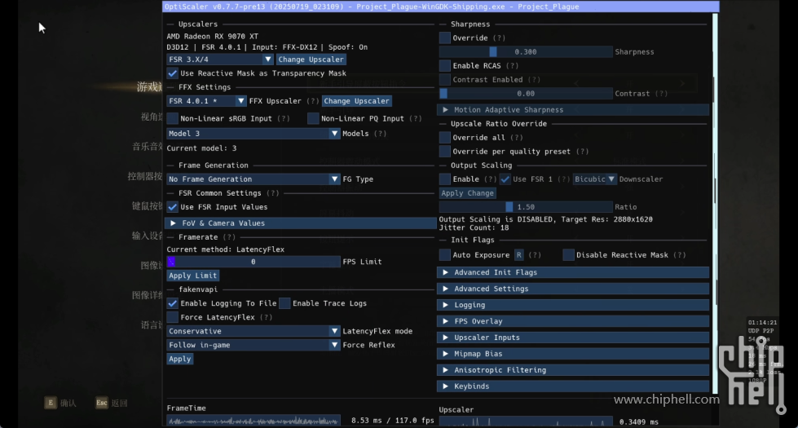Click the top Change Upscaler button
This screenshot has height=428, width=798.
coord(311,60)
